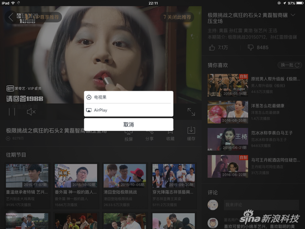The width and height of the screenshot is (305, 229).
Task: Tap your avatar beside the comment box
Action: click(213, 205)
